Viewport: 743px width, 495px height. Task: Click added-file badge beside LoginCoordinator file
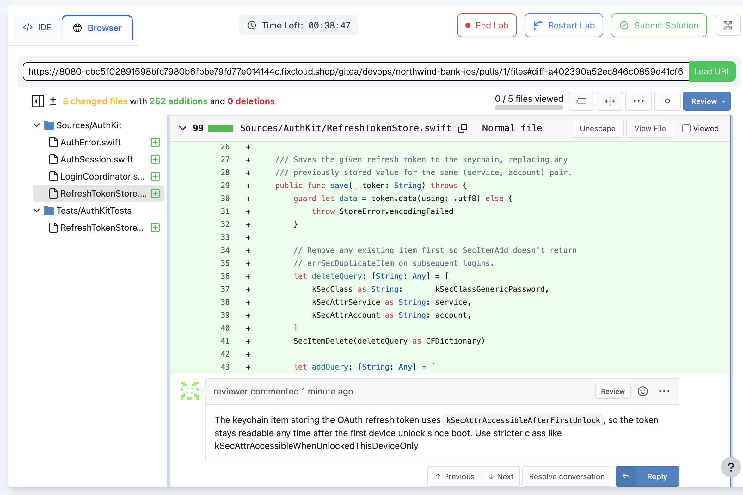(155, 176)
